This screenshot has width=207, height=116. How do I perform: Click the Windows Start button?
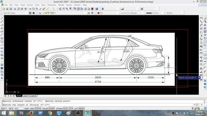click(4, 113)
